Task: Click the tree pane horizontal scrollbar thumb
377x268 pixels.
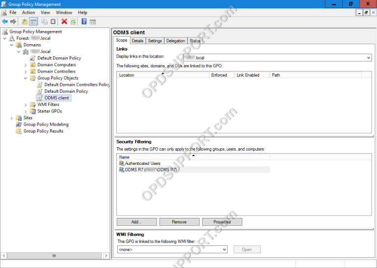Action: (54, 256)
